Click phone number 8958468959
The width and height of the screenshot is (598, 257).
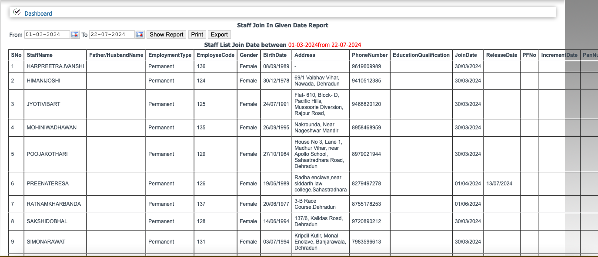click(x=367, y=128)
